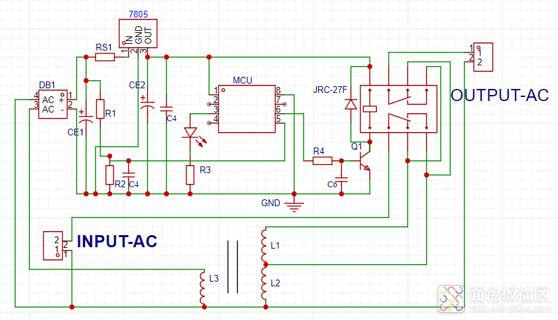Pick the JRC-27F relay symbol
The height and width of the screenshot is (320, 558).
click(x=399, y=109)
